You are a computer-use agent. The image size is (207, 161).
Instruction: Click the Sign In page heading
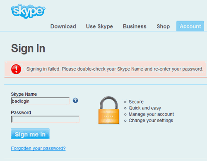28,48
